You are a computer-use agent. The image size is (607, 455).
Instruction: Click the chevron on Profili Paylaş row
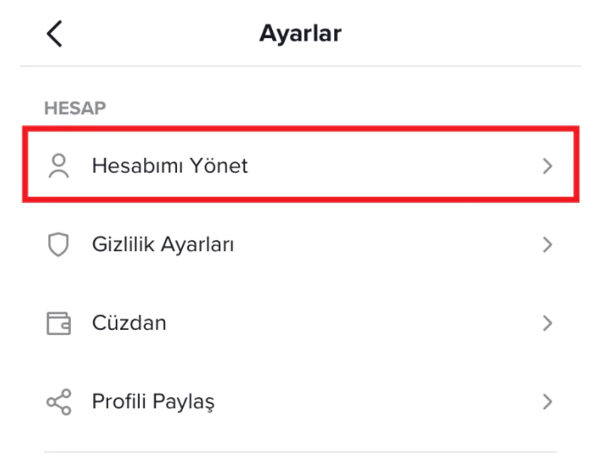[547, 402]
